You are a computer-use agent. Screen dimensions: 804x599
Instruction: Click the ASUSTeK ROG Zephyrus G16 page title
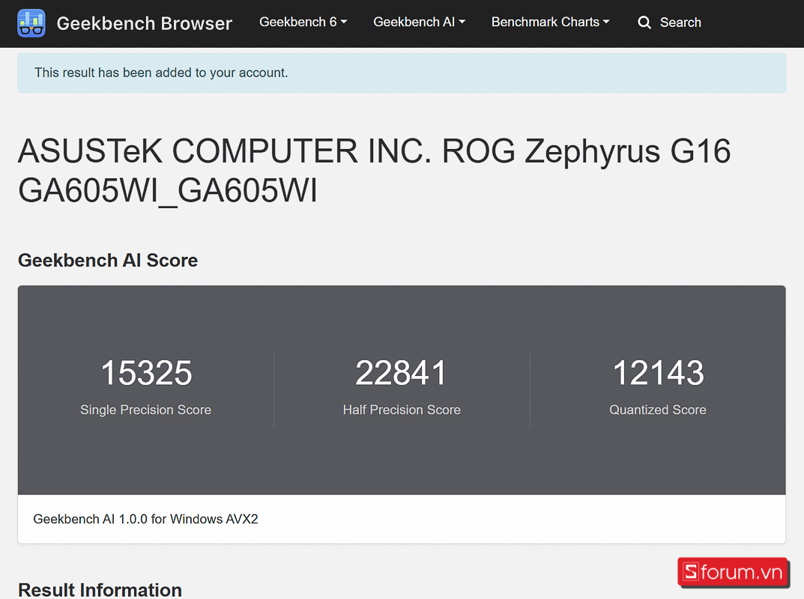click(x=375, y=171)
